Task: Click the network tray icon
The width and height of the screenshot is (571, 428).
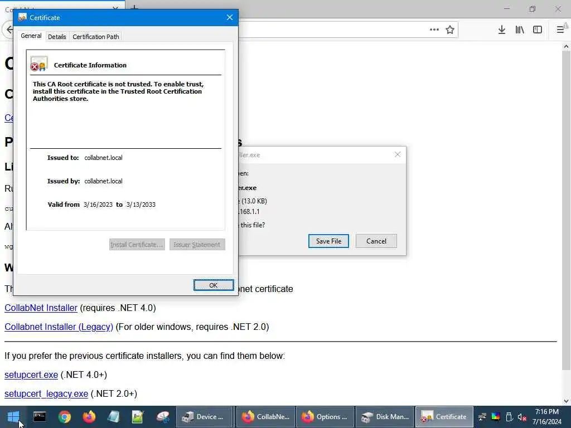Action: point(482,417)
